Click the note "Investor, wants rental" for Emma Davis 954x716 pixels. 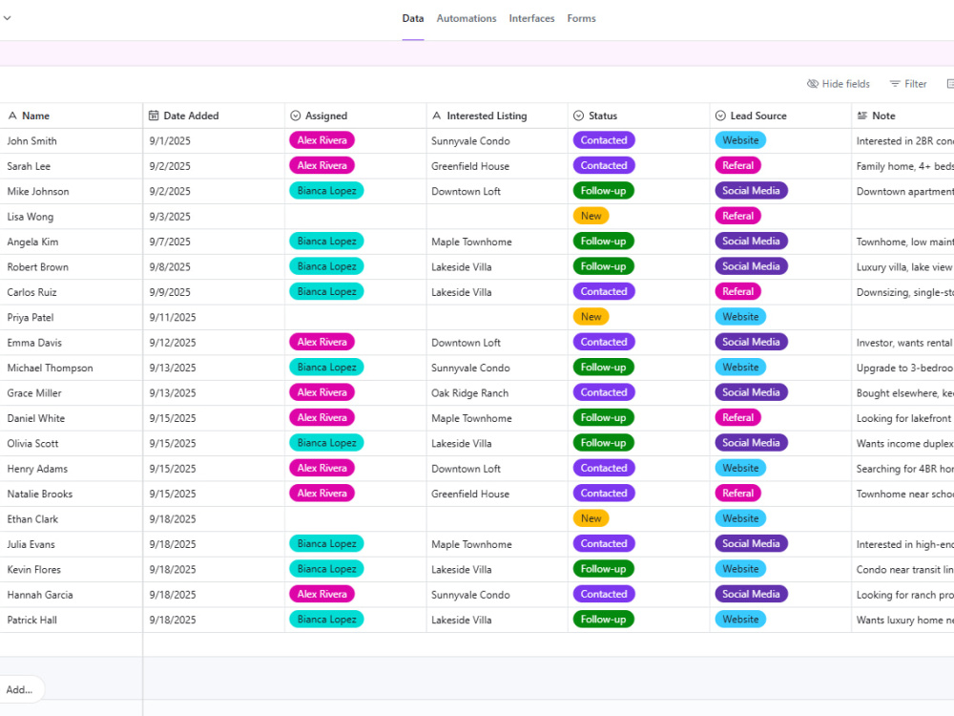[904, 343]
